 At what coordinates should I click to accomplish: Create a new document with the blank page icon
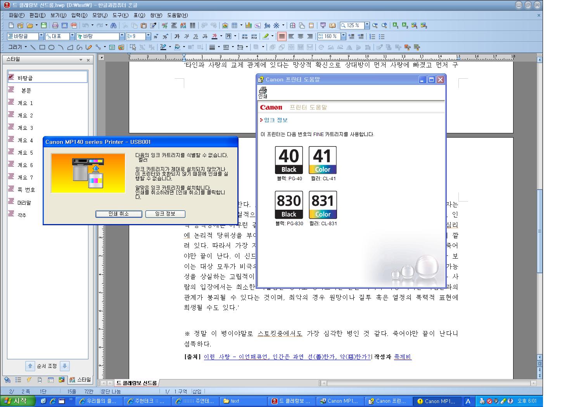[x=11, y=26]
